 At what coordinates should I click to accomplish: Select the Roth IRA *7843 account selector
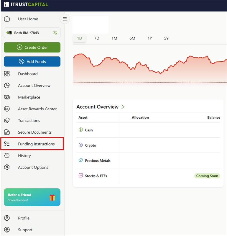pyautogui.click(x=32, y=33)
